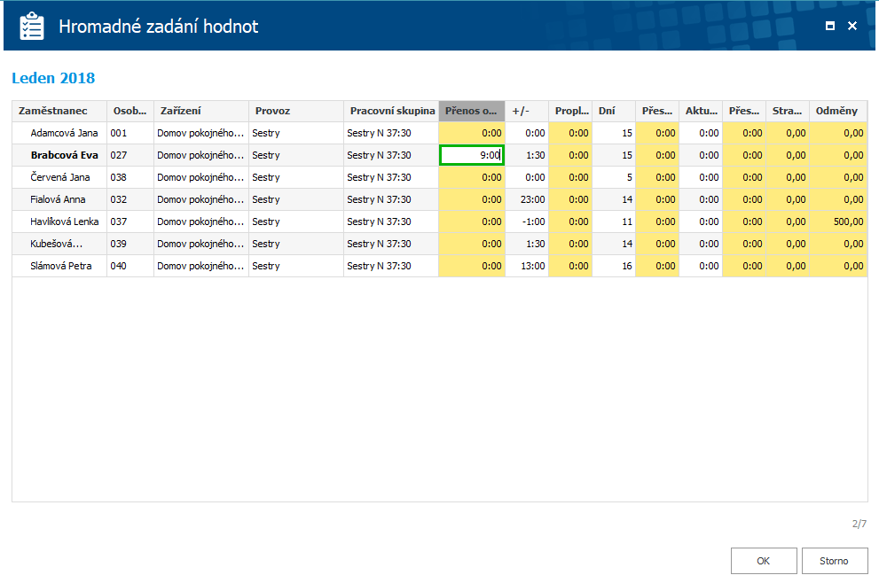The image size is (879, 583).
Task: Click the clipboard icon in the title bar
Action: click(x=31, y=26)
